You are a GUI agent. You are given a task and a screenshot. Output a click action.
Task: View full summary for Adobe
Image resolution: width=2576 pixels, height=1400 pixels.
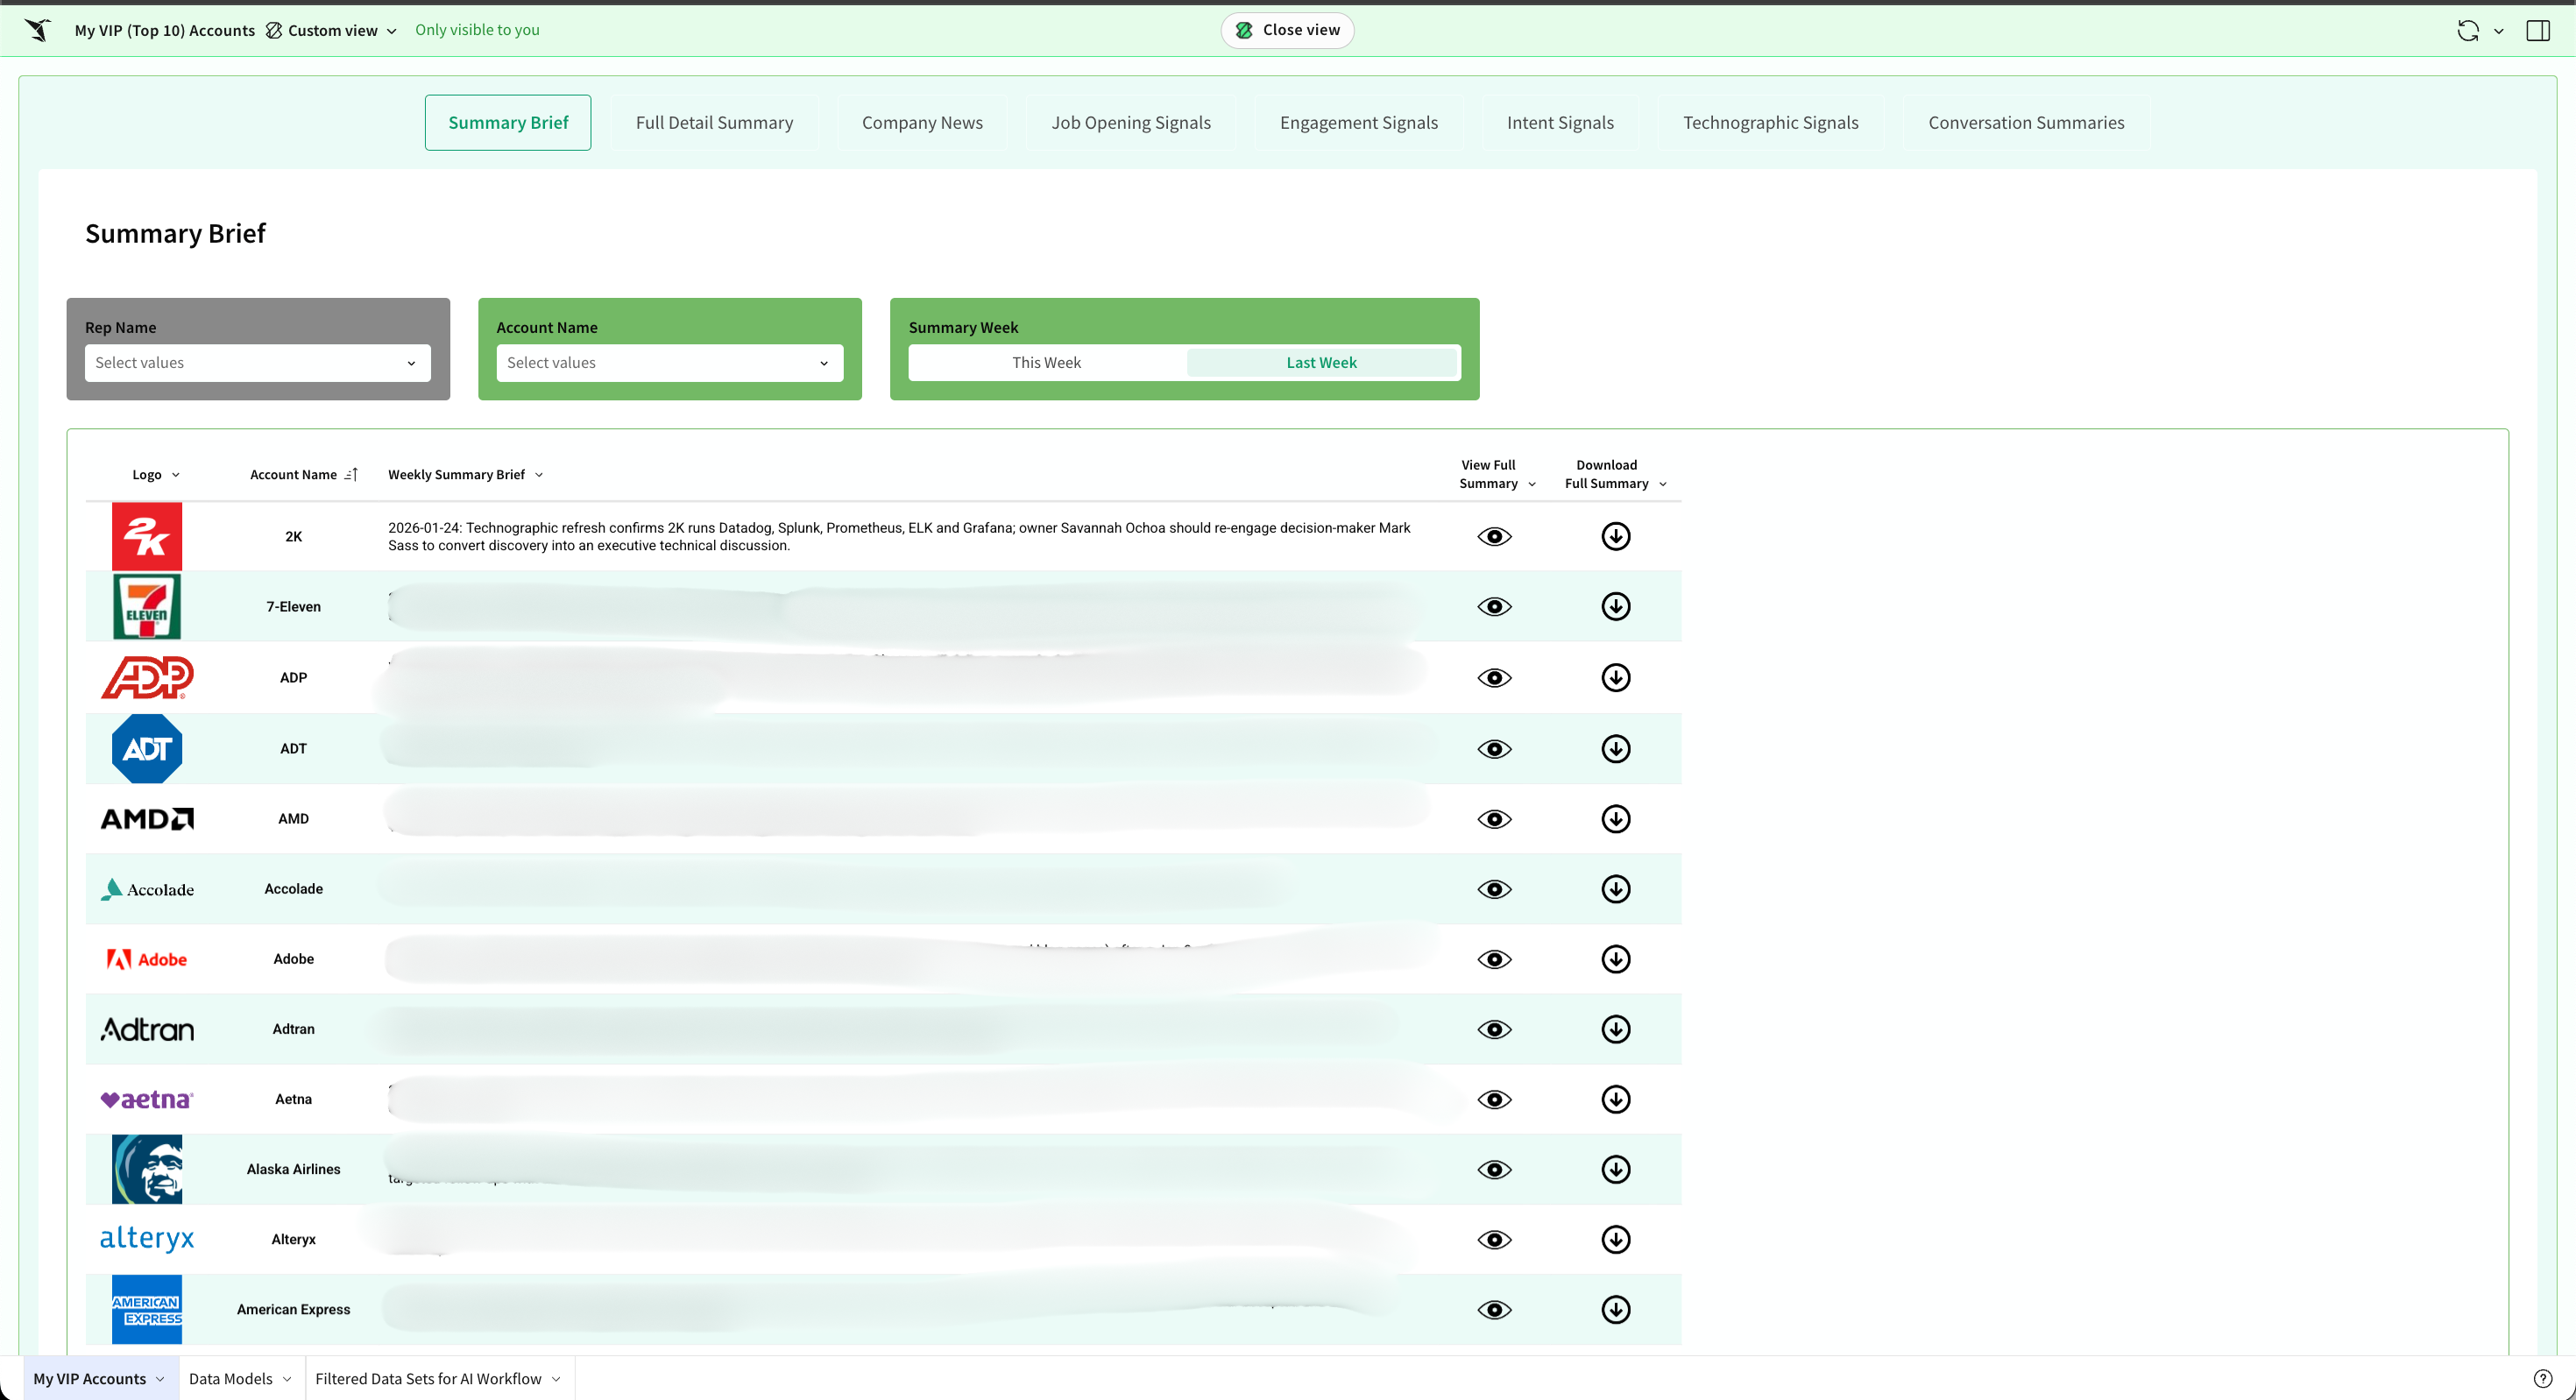(1494, 959)
